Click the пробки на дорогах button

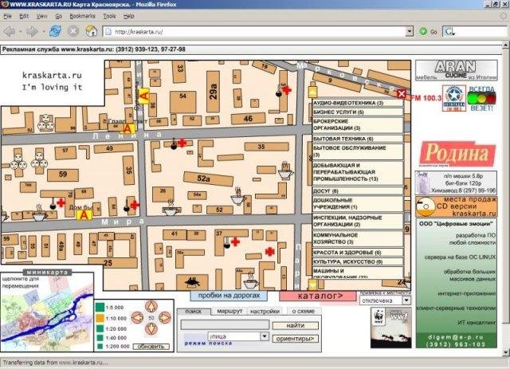[x=229, y=296]
